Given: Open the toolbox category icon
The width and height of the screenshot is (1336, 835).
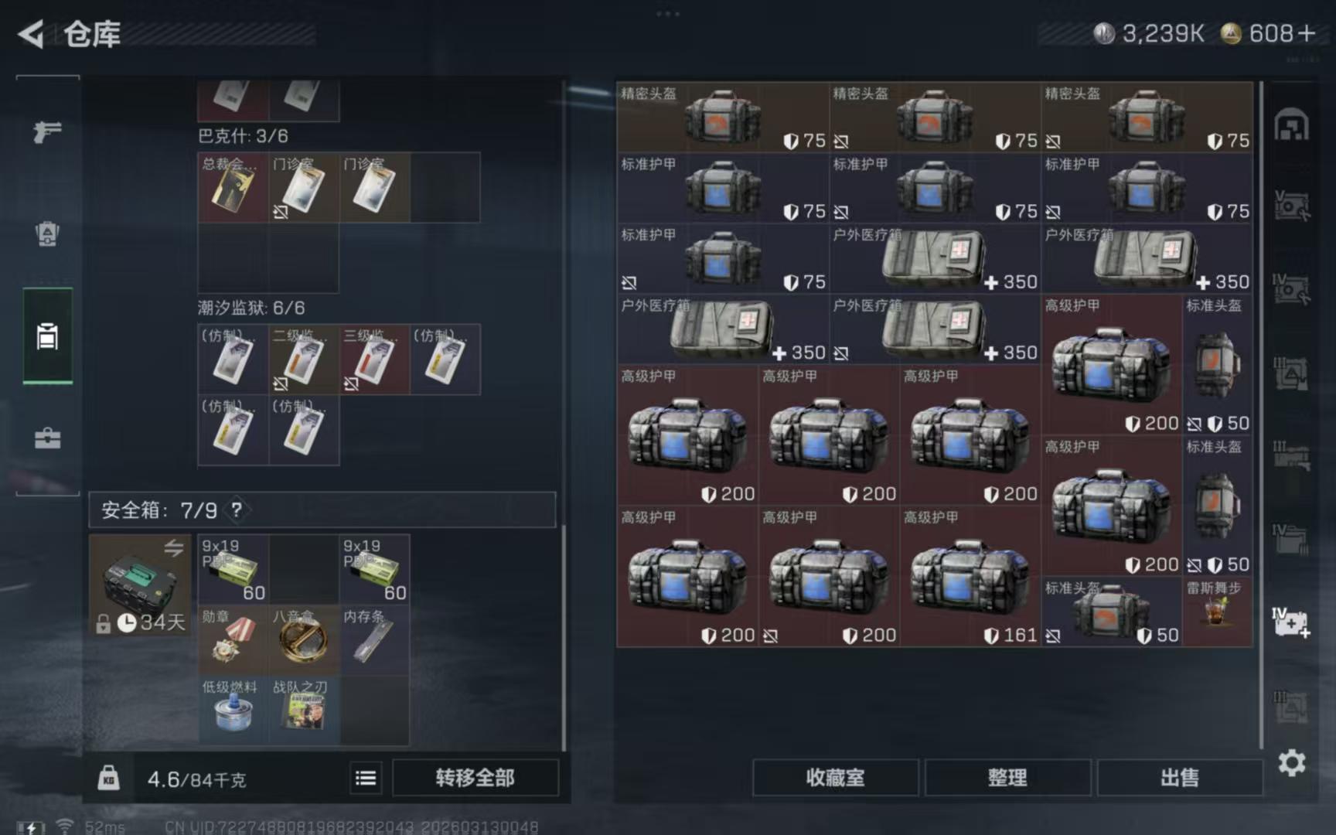Looking at the screenshot, I should pyautogui.click(x=47, y=438).
